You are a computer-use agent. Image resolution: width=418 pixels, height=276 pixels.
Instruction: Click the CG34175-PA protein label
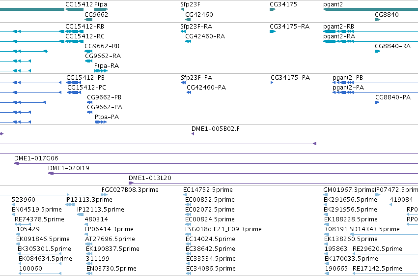[x=290, y=78]
